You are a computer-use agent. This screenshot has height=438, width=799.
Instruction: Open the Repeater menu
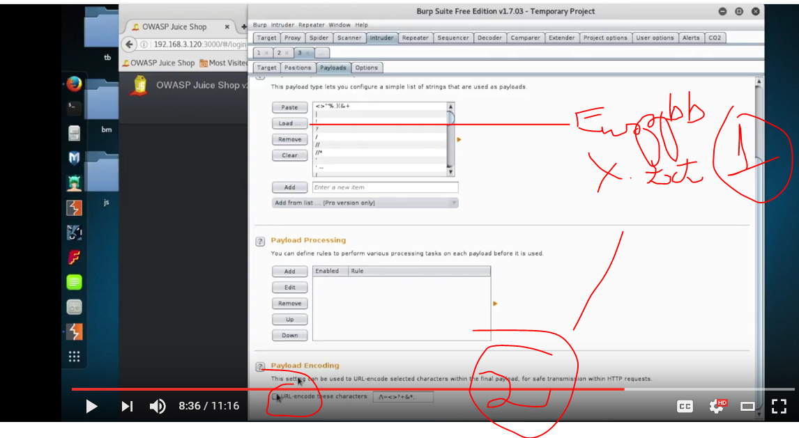tap(312, 24)
